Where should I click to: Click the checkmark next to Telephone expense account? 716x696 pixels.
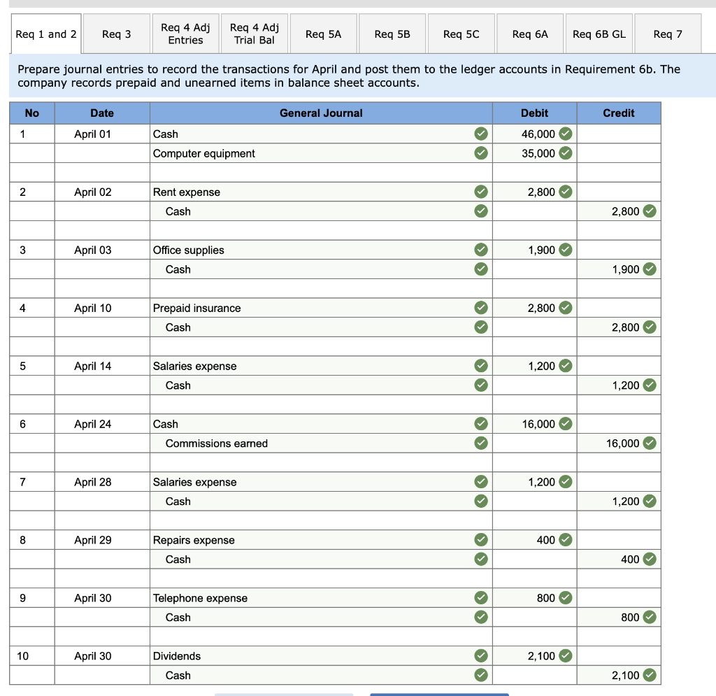pyautogui.click(x=481, y=598)
